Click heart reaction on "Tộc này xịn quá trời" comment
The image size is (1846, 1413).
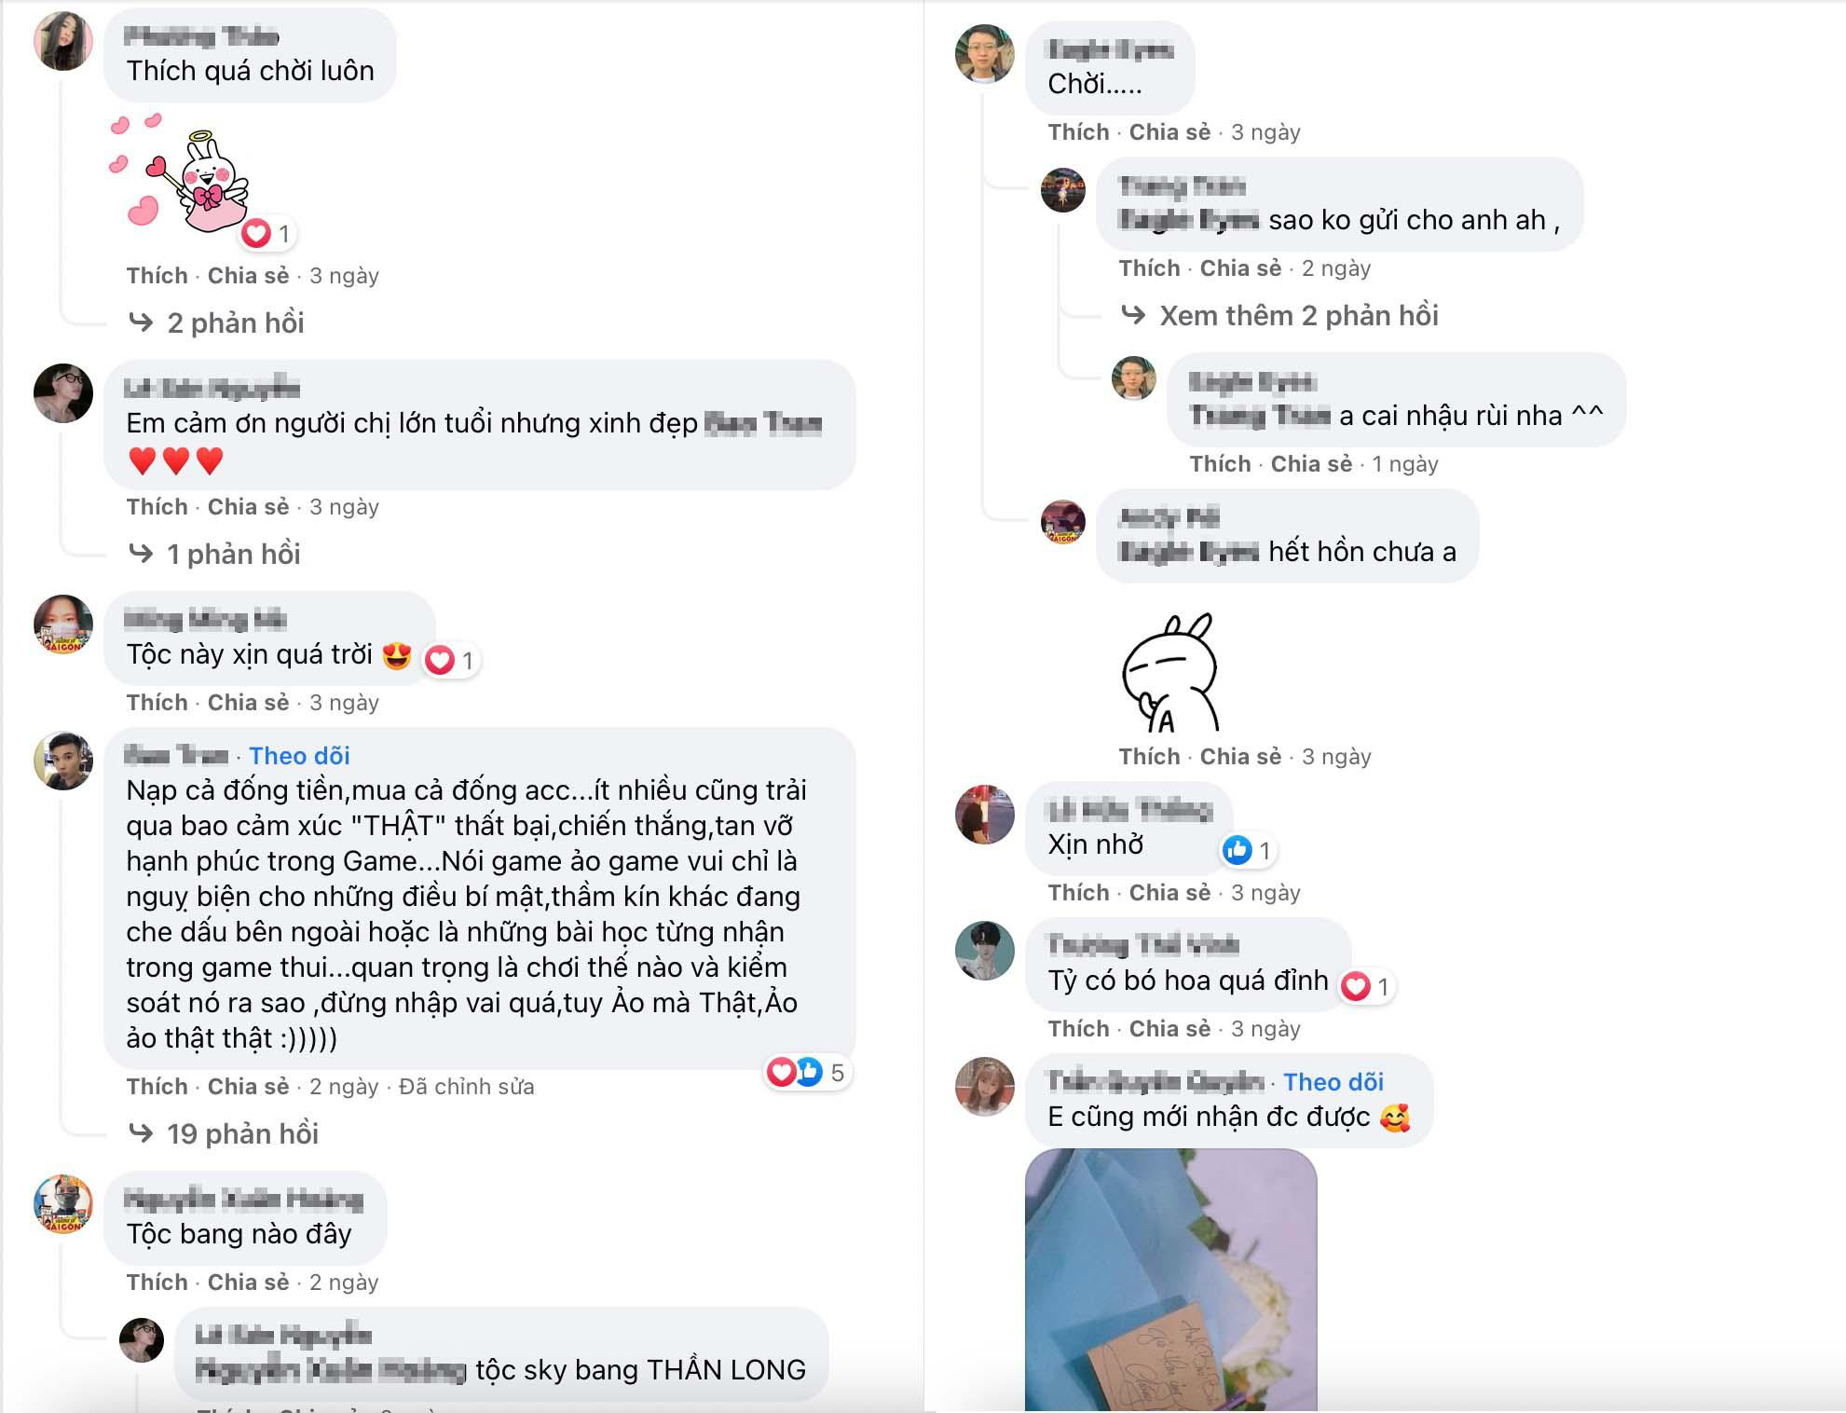coord(440,661)
